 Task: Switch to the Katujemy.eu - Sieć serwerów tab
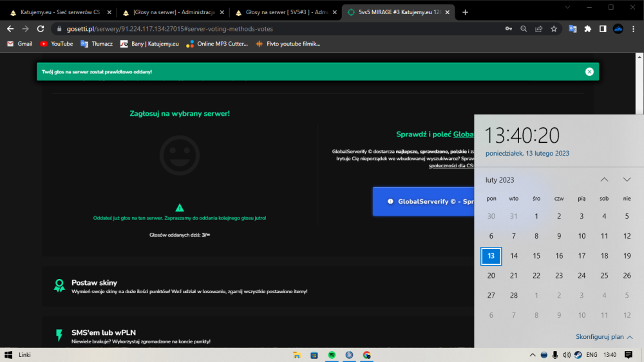tap(59, 12)
